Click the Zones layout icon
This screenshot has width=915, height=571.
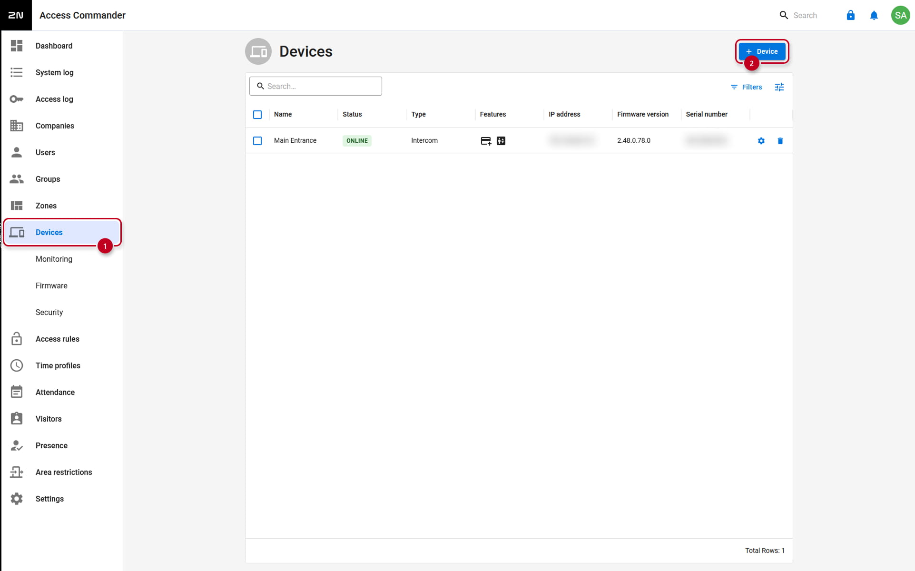(x=17, y=206)
